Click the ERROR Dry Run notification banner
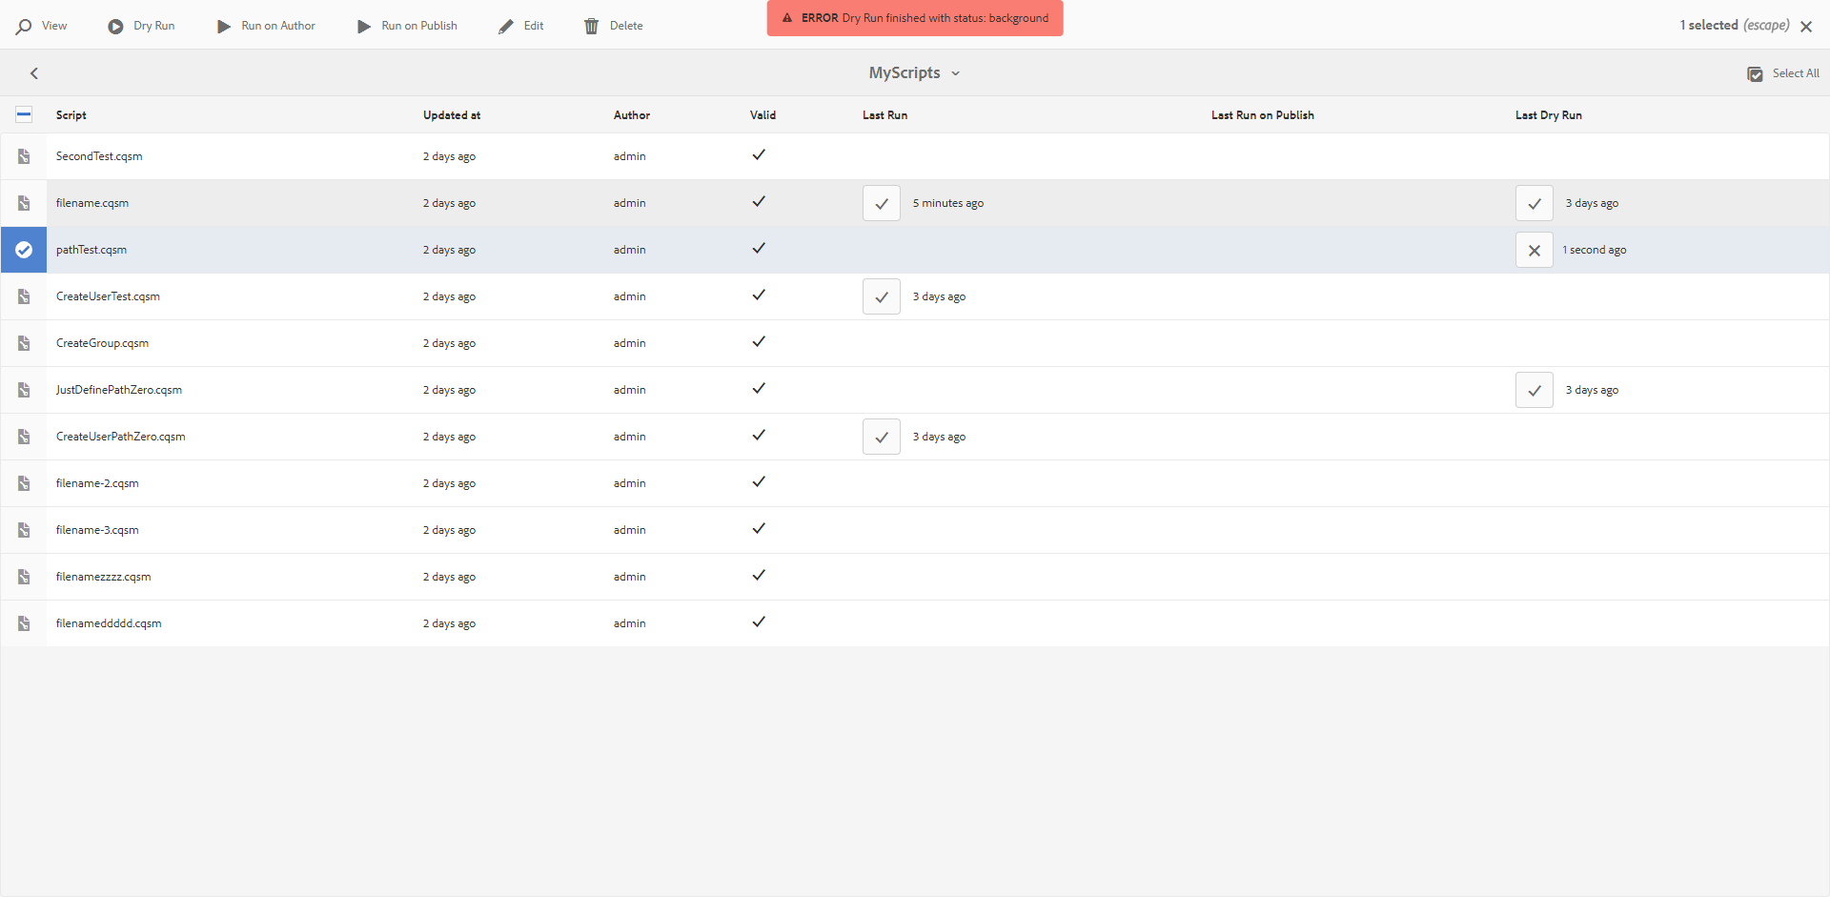 914,18
